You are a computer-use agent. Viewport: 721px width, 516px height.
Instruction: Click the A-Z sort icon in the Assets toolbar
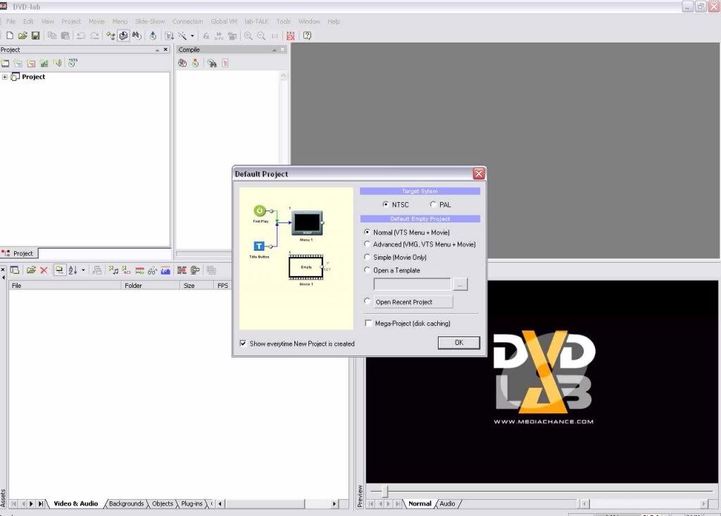(73, 270)
